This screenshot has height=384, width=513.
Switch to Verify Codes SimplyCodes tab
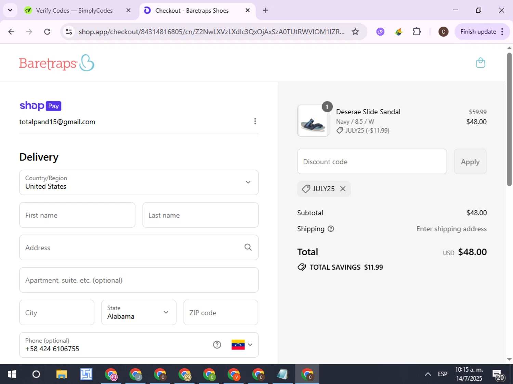[x=74, y=11]
